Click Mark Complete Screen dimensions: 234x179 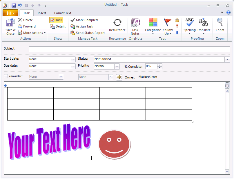tap(84, 20)
